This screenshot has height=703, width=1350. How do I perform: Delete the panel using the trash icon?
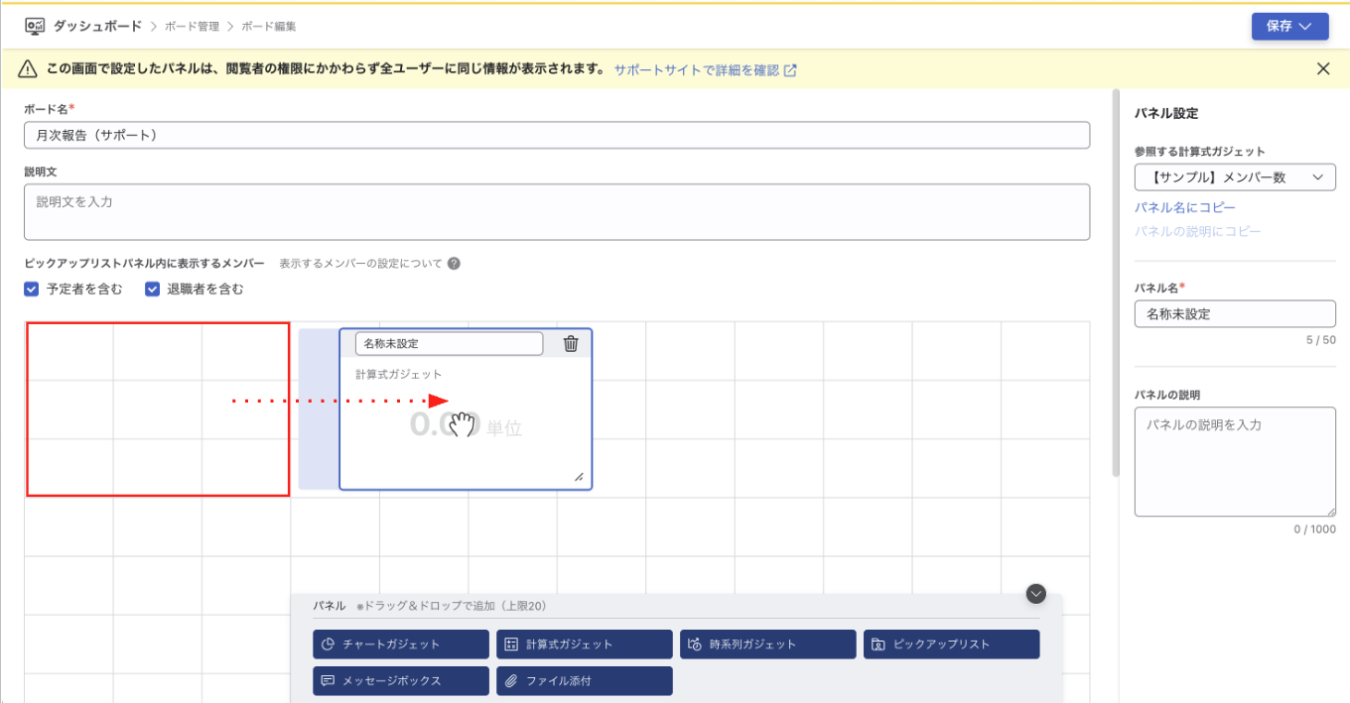[x=570, y=342]
